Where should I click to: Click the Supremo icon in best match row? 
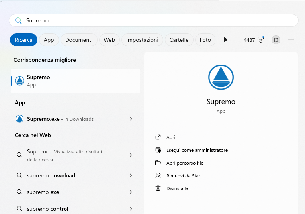click(x=20, y=81)
